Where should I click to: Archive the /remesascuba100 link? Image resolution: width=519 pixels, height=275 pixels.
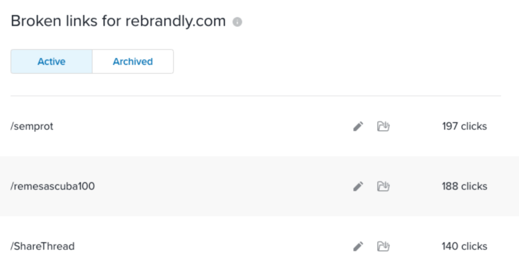point(383,186)
